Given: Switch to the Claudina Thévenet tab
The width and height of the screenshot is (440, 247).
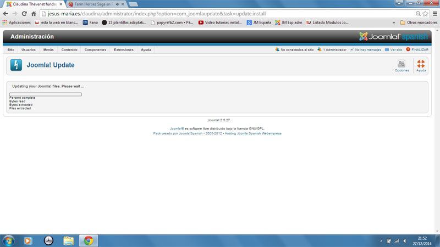Looking at the screenshot, I should [x=33, y=4].
